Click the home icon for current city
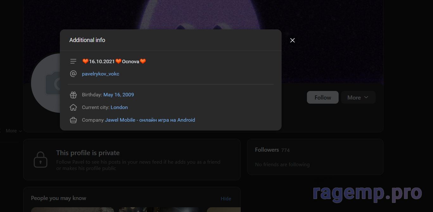433x212 pixels. pyautogui.click(x=73, y=107)
